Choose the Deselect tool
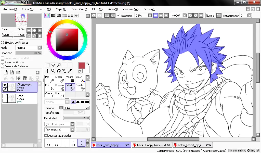 80,87
